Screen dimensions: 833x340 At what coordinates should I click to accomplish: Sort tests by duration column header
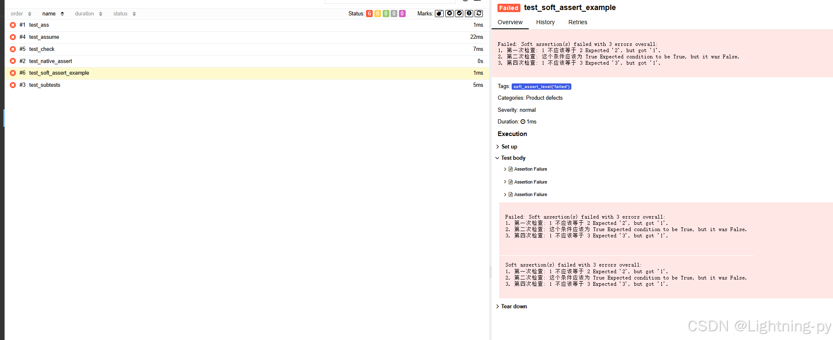click(84, 14)
